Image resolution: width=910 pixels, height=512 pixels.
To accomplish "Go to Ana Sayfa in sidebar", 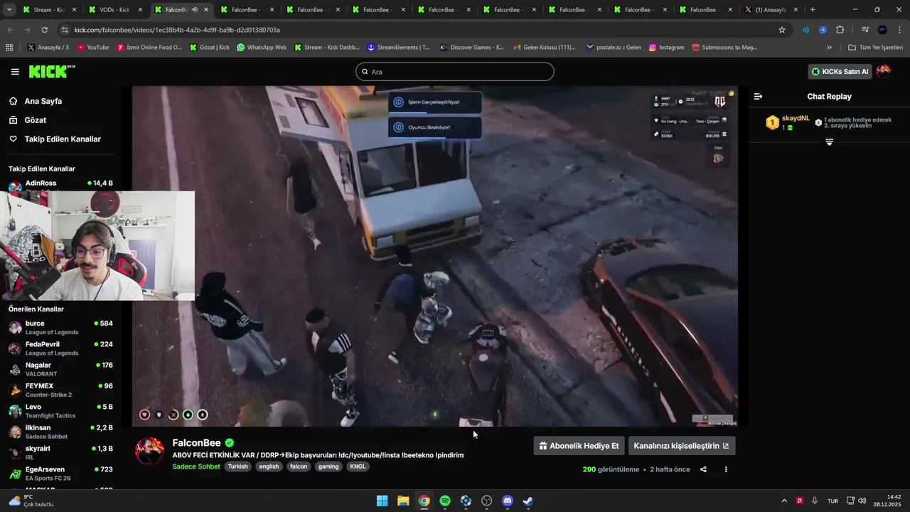I will click(x=43, y=101).
